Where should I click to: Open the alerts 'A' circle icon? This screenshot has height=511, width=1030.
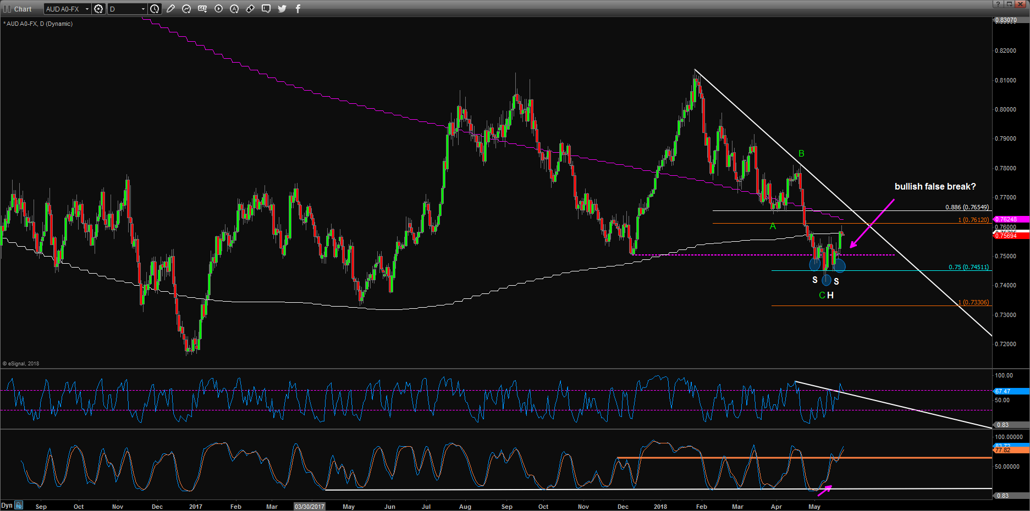(234, 9)
